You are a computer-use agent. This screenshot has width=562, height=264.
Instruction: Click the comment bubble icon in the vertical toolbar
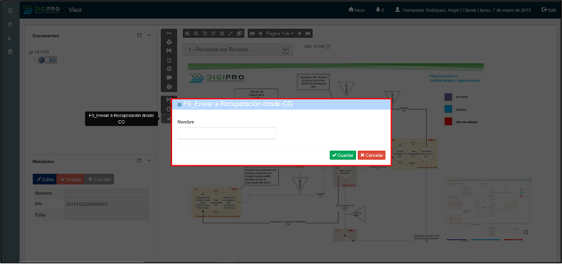pyautogui.click(x=169, y=78)
